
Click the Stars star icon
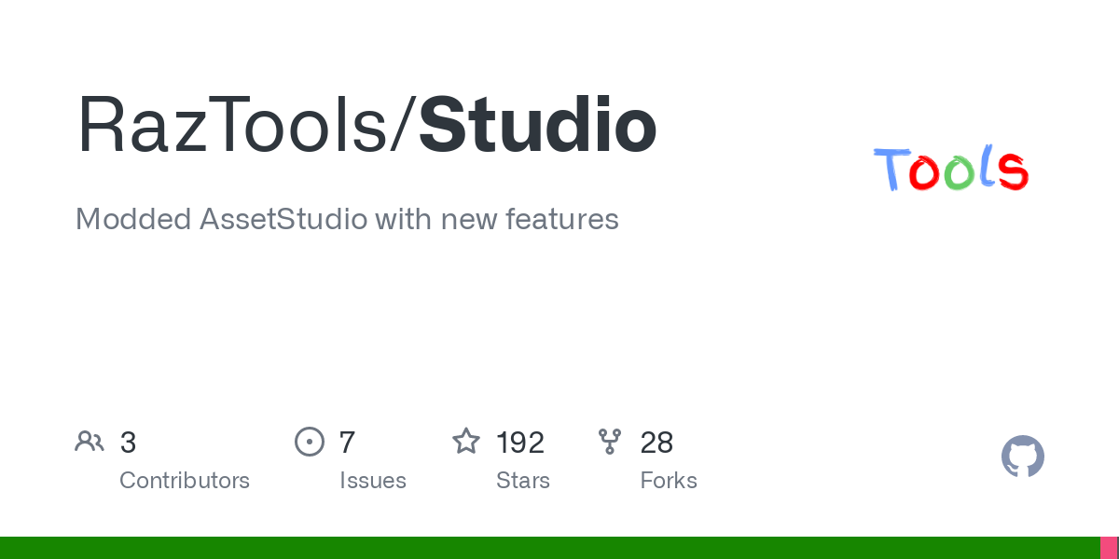[466, 441]
